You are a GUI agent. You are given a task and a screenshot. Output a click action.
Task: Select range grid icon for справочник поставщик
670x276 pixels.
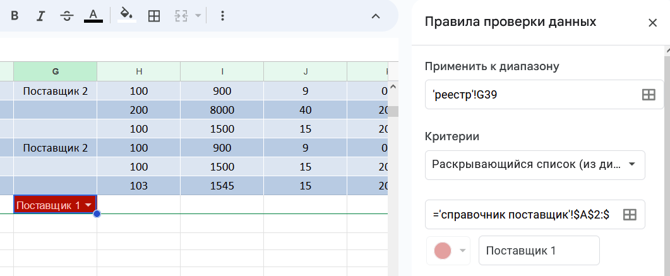pos(630,215)
